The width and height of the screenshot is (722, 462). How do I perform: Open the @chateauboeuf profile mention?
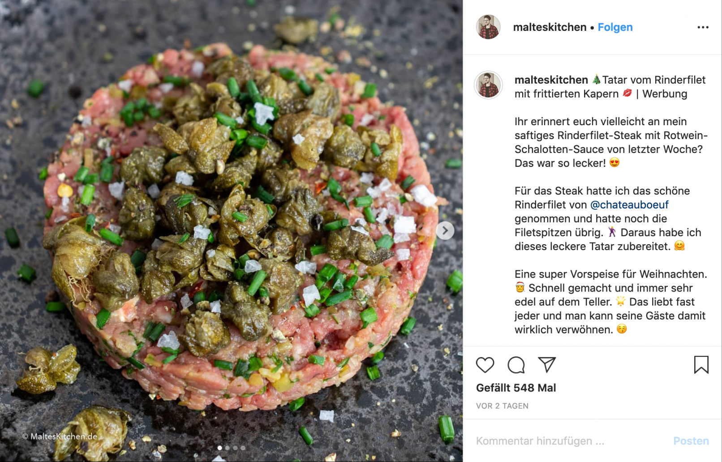[x=629, y=205]
